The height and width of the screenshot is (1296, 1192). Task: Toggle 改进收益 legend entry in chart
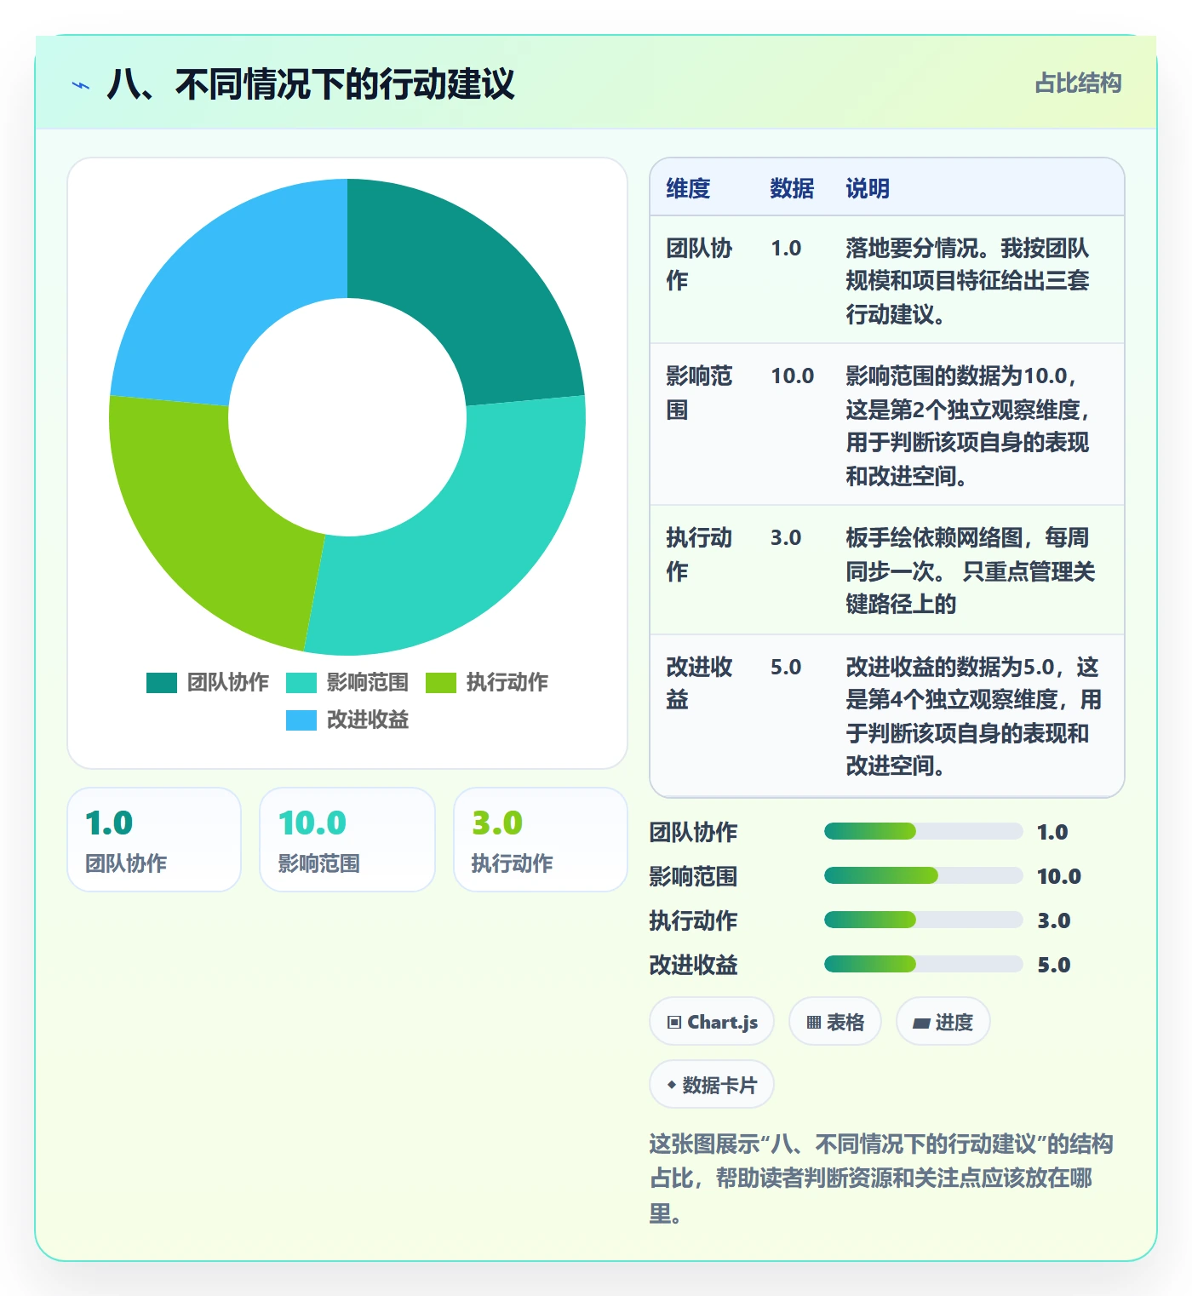[347, 720]
